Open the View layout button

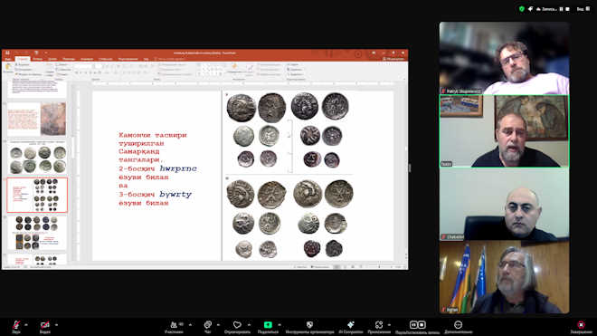[x=583, y=9]
